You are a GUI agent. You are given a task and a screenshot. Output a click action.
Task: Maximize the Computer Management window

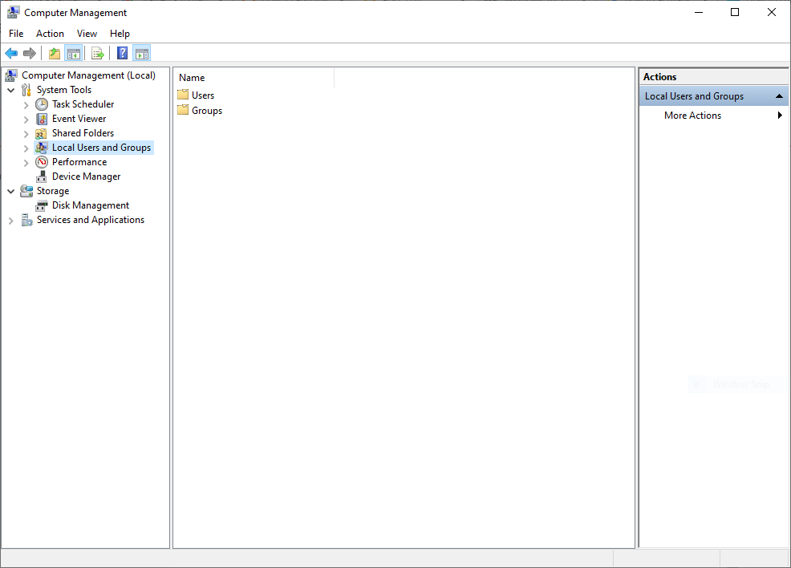(735, 12)
